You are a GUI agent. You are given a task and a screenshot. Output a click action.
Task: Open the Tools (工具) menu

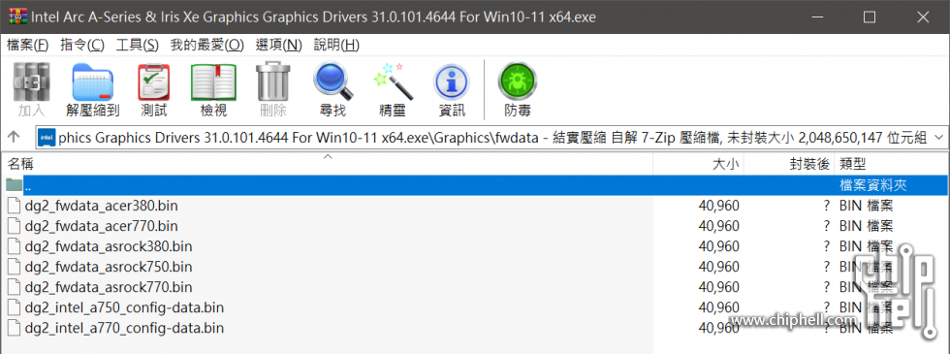point(137,45)
